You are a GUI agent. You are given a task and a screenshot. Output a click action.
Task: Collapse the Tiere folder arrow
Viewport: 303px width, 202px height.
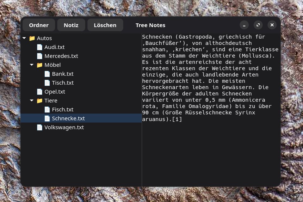pos(32,101)
